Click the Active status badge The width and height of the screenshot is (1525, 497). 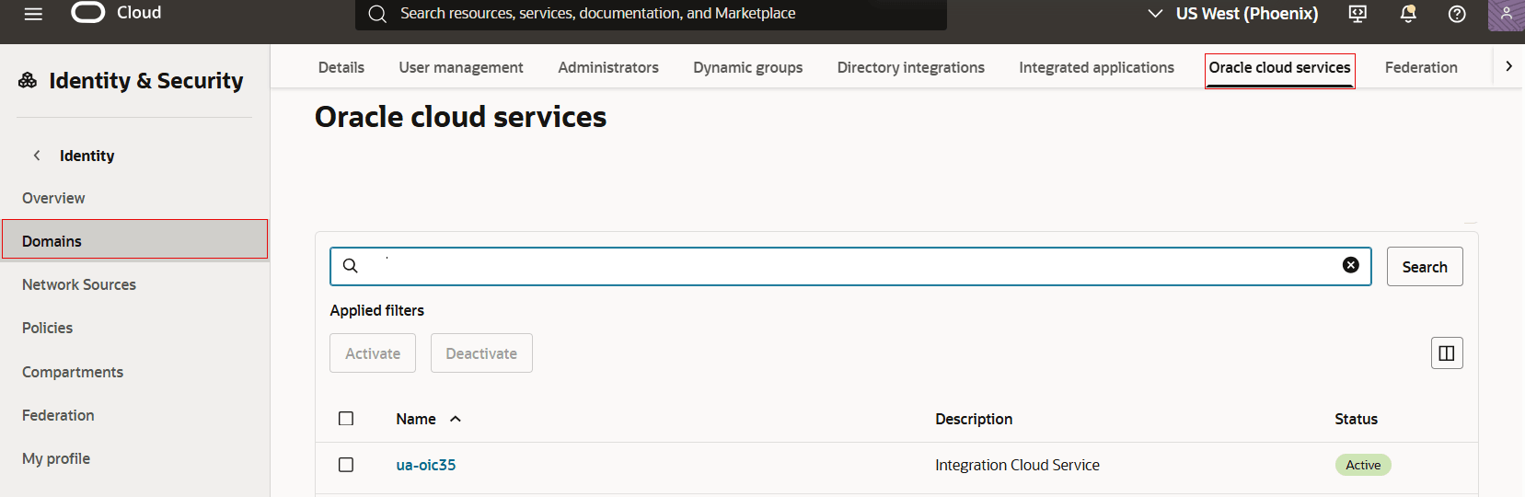pos(1363,465)
